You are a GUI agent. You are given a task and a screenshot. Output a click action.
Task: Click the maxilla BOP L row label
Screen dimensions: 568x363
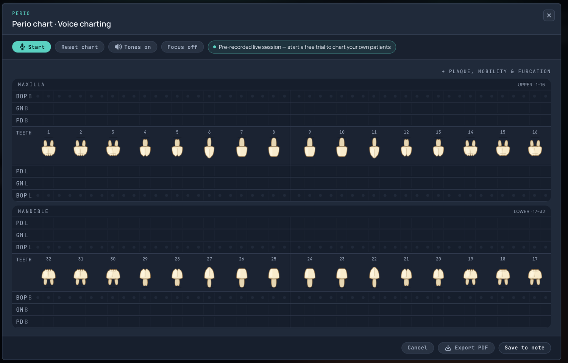click(24, 195)
